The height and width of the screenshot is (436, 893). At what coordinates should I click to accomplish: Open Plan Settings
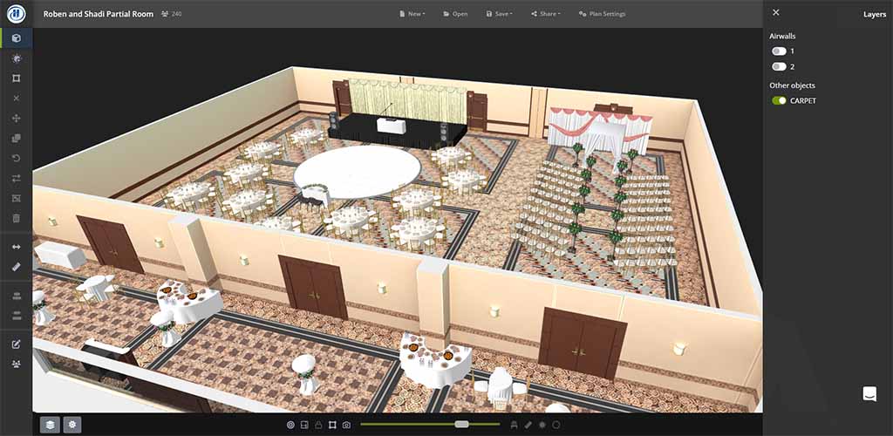[602, 14]
